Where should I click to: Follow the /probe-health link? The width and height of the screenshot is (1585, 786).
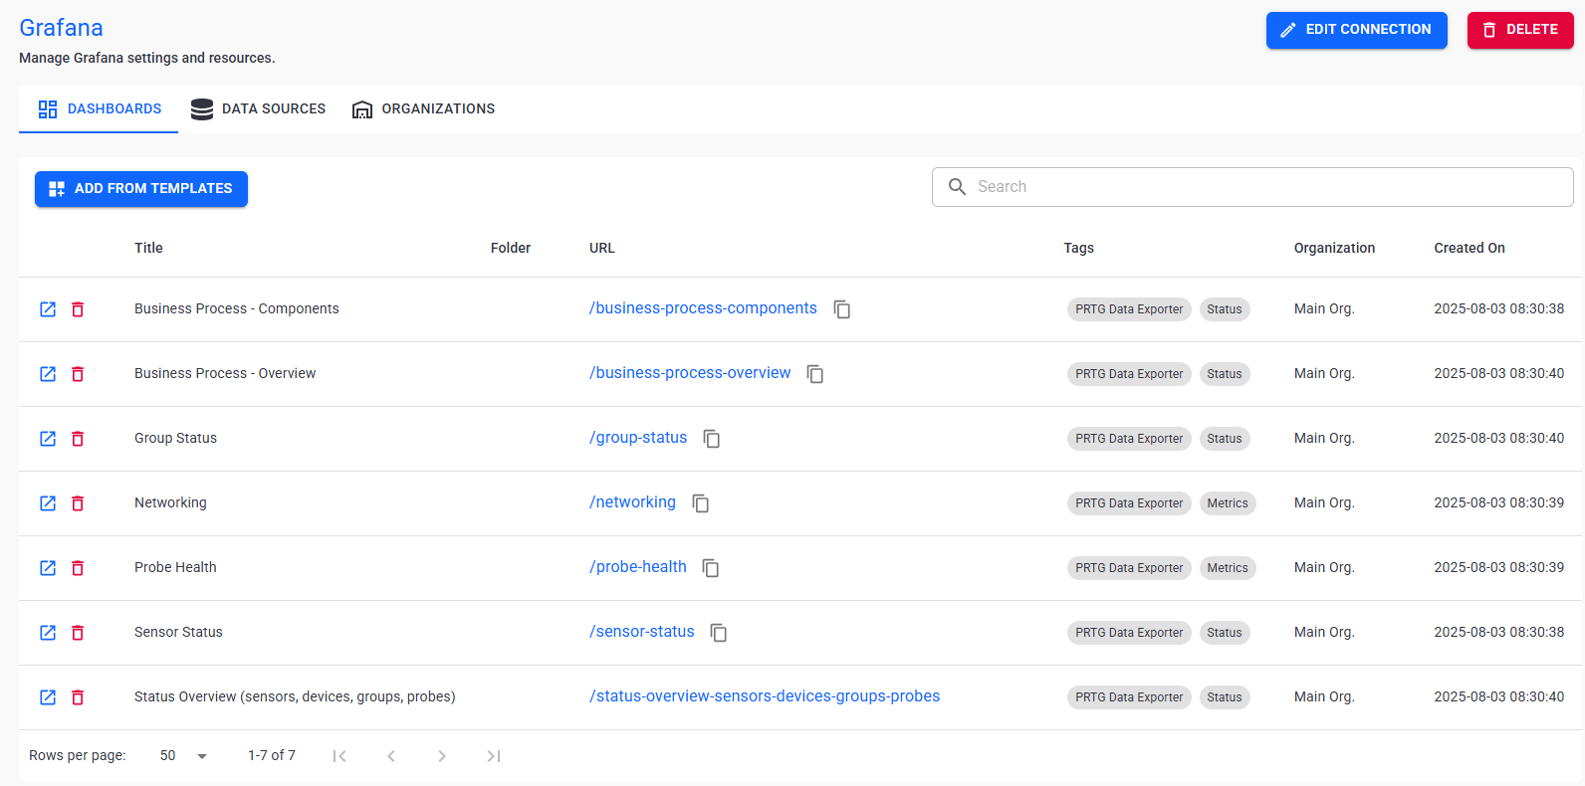point(638,567)
